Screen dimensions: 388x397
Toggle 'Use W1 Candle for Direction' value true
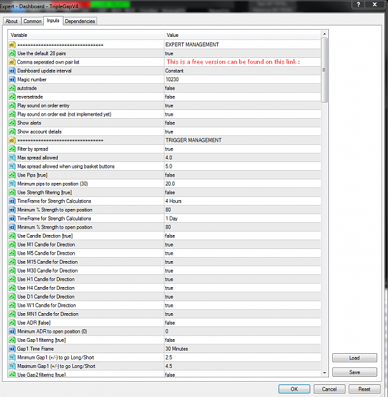tap(243, 306)
